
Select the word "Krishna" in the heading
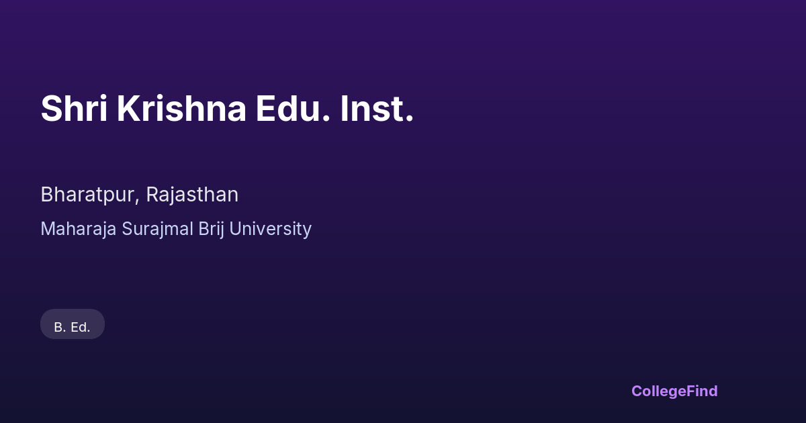181,109
